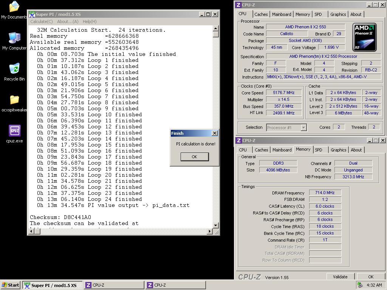Viewport: 387px width, 290px height.
Task: Switch to Graphics tab in lower CPU-Z window
Action: point(338,150)
